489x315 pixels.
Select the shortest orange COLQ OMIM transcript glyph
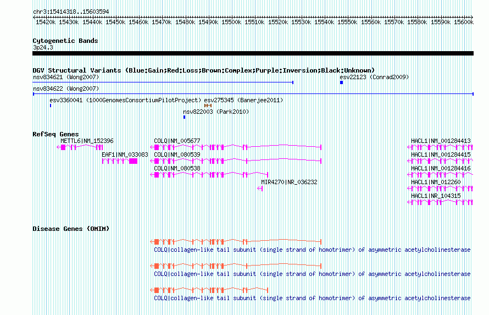tap(209, 290)
